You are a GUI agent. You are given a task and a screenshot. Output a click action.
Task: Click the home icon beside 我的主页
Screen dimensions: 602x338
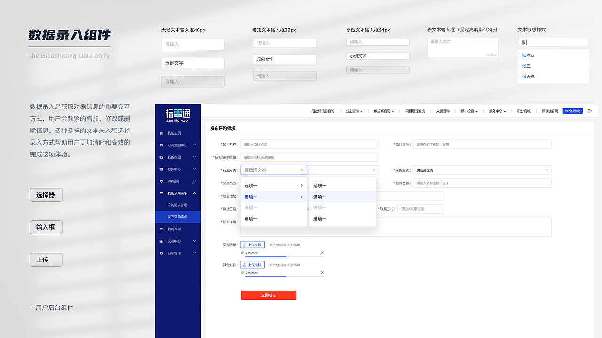pyautogui.click(x=161, y=133)
